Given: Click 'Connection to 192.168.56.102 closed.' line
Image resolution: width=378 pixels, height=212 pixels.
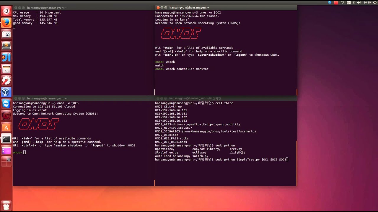Looking at the screenshot, I should 187,16.
